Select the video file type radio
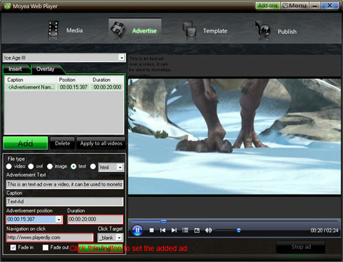This screenshot has height=262, width=343. pos(9,166)
